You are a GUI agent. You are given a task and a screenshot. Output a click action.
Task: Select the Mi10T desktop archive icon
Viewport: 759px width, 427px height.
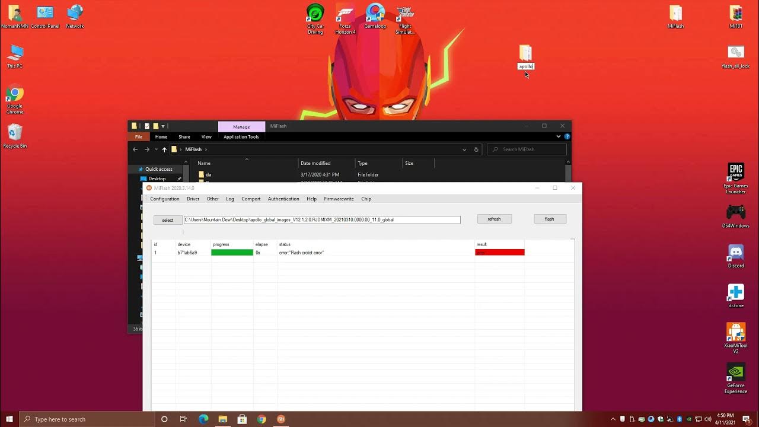coord(736,16)
